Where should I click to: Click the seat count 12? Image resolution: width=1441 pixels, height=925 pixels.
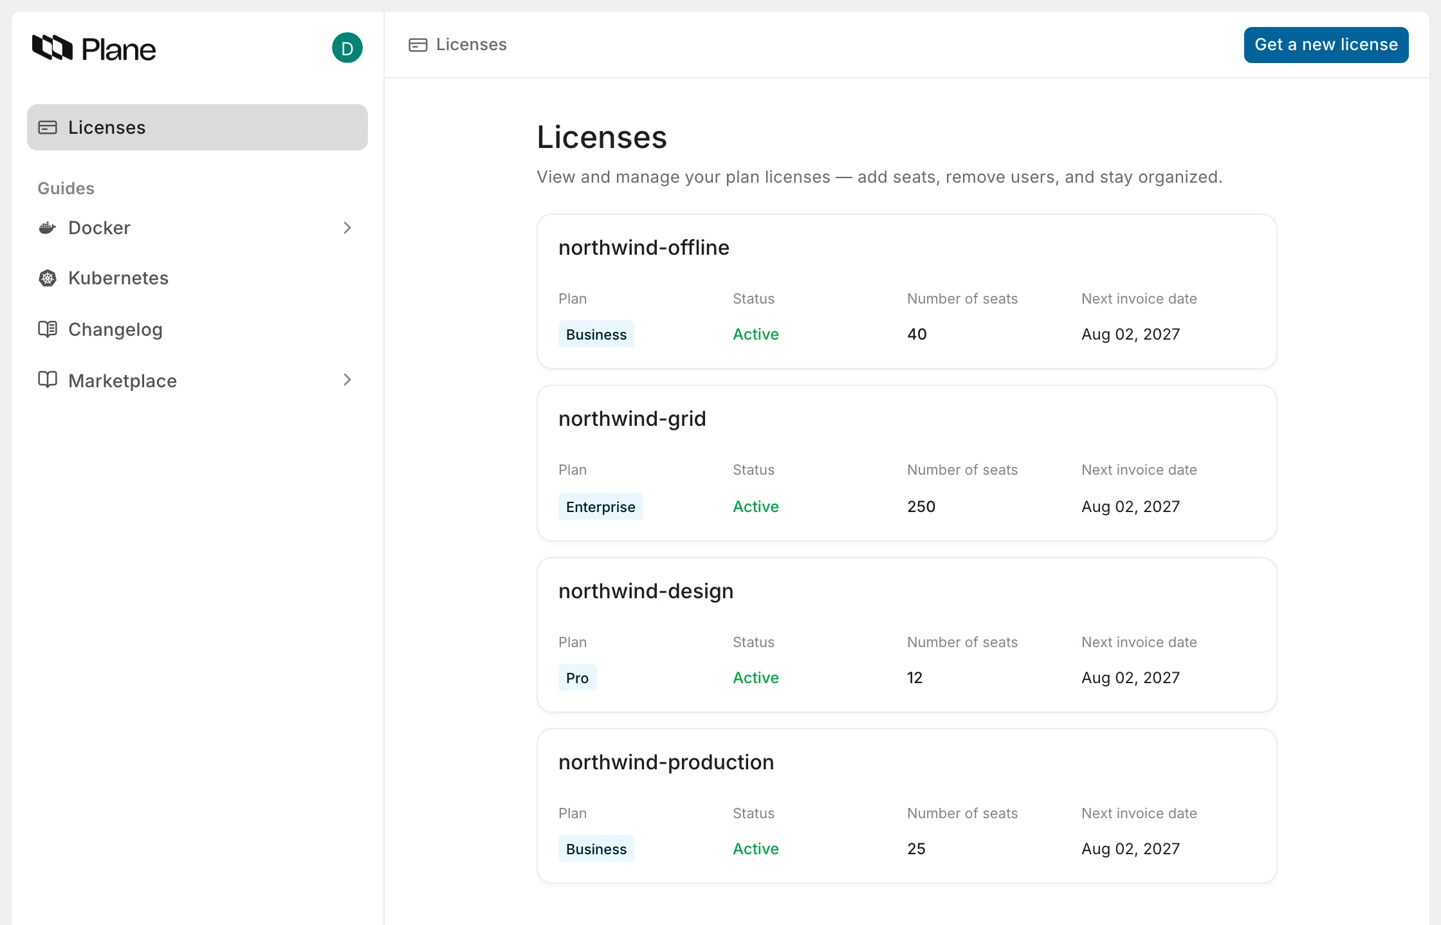(x=915, y=678)
